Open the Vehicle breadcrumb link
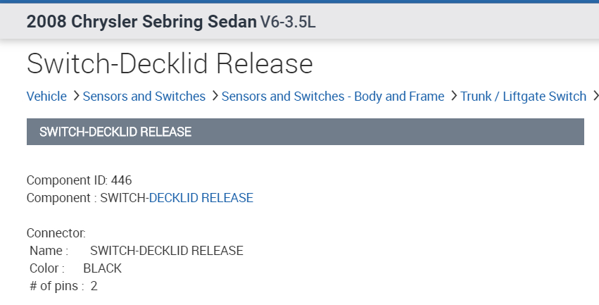This screenshot has width=599, height=305. click(x=46, y=97)
